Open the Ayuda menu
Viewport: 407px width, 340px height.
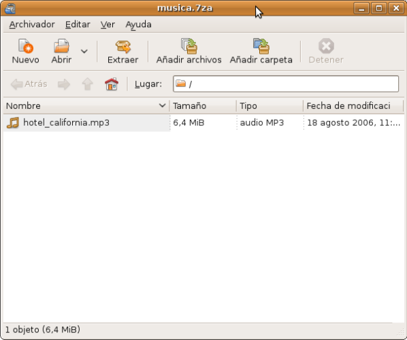[138, 24]
